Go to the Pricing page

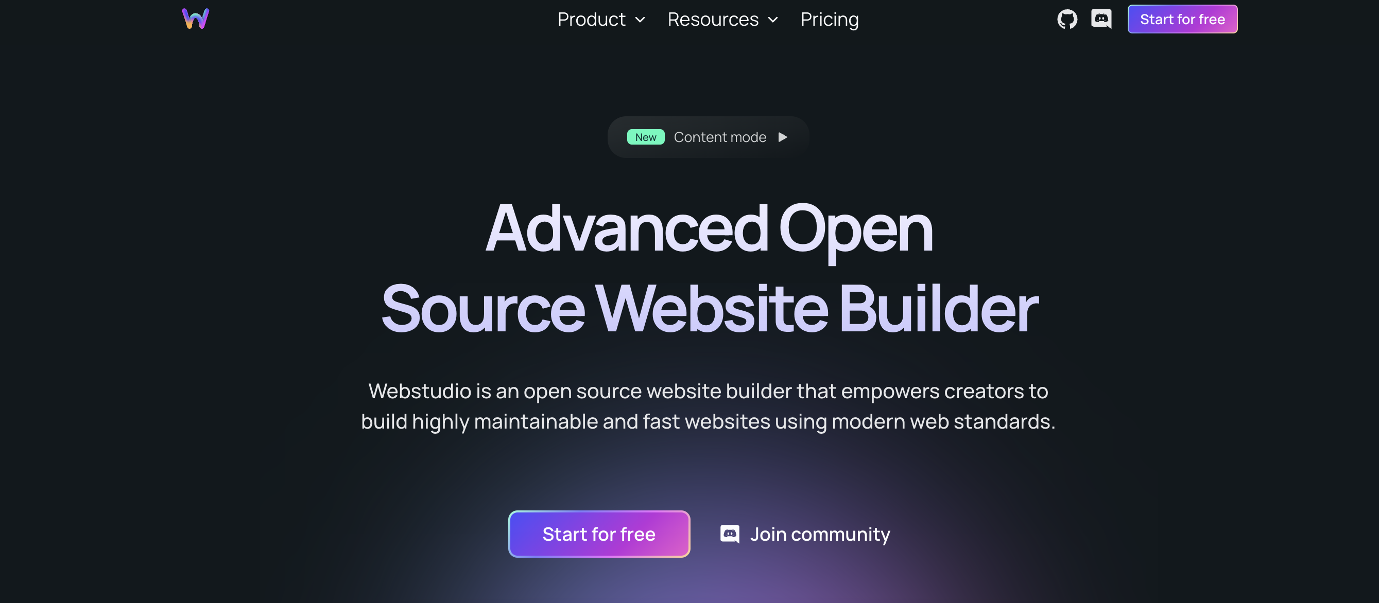pyautogui.click(x=829, y=19)
